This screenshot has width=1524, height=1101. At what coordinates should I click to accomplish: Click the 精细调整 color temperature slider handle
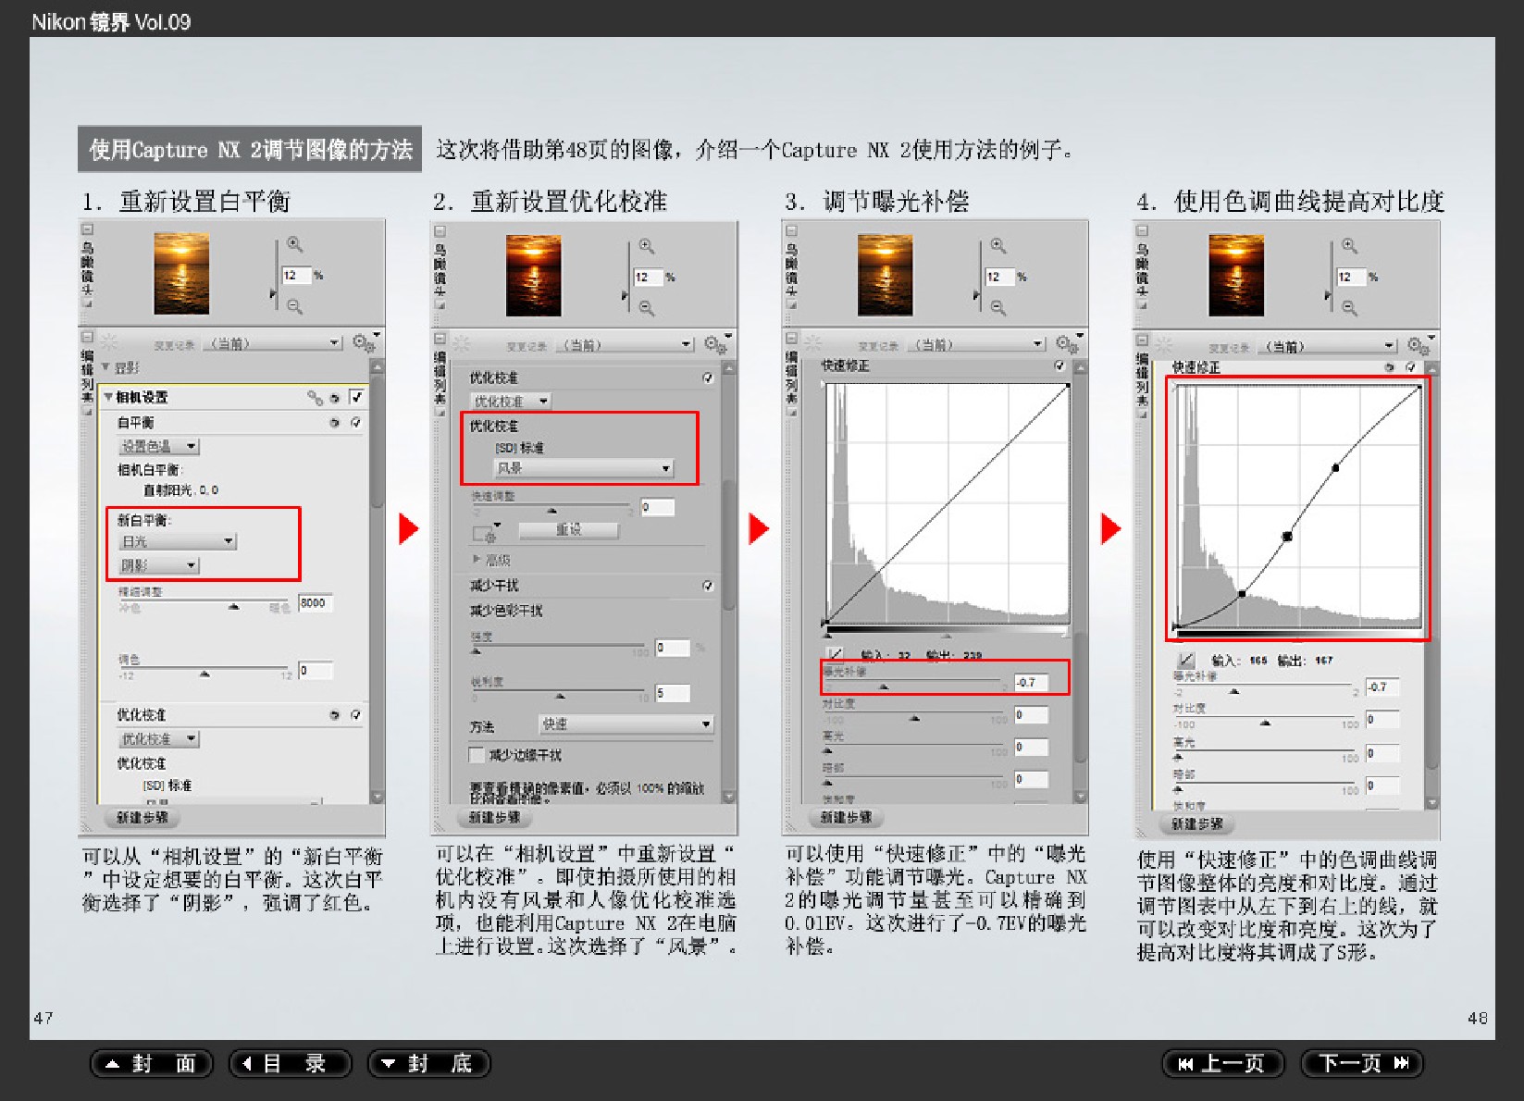[234, 607]
